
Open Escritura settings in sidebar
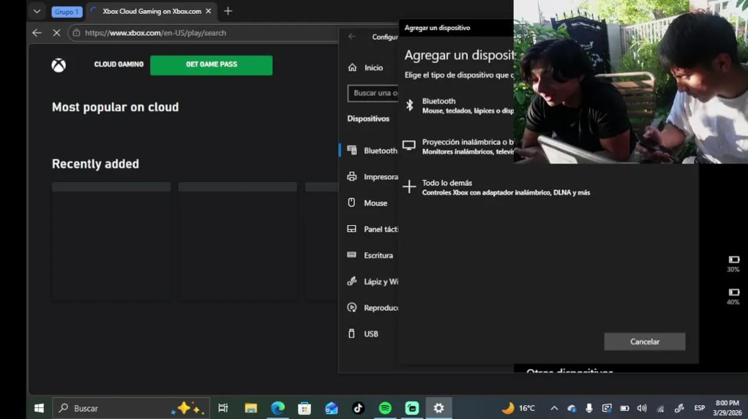point(370,255)
